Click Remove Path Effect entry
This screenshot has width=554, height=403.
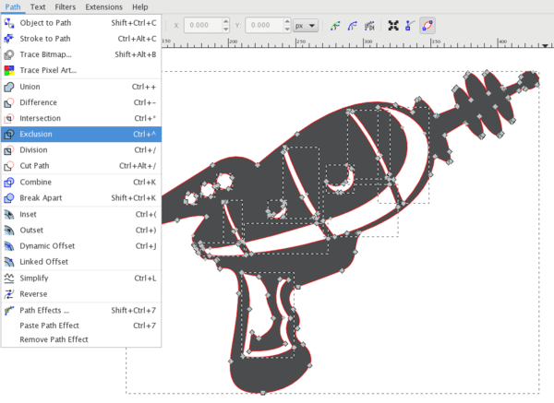pyautogui.click(x=54, y=339)
